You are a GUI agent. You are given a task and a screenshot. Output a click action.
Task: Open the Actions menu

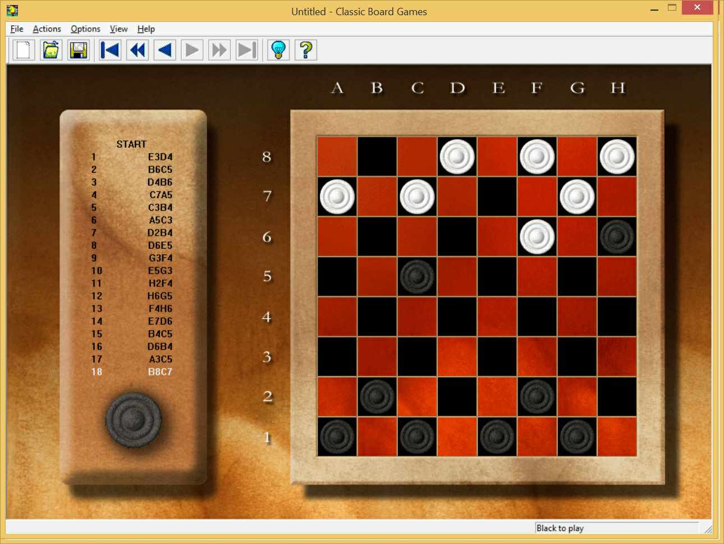(x=47, y=29)
